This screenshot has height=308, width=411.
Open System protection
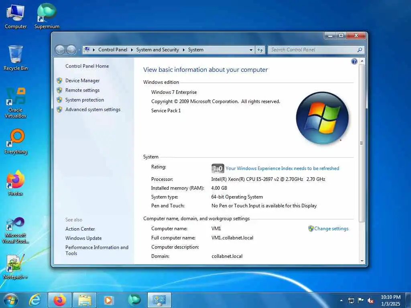pyautogui.click(x=84, y=100)
